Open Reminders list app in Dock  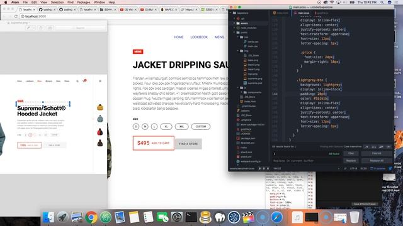[149, 217]
